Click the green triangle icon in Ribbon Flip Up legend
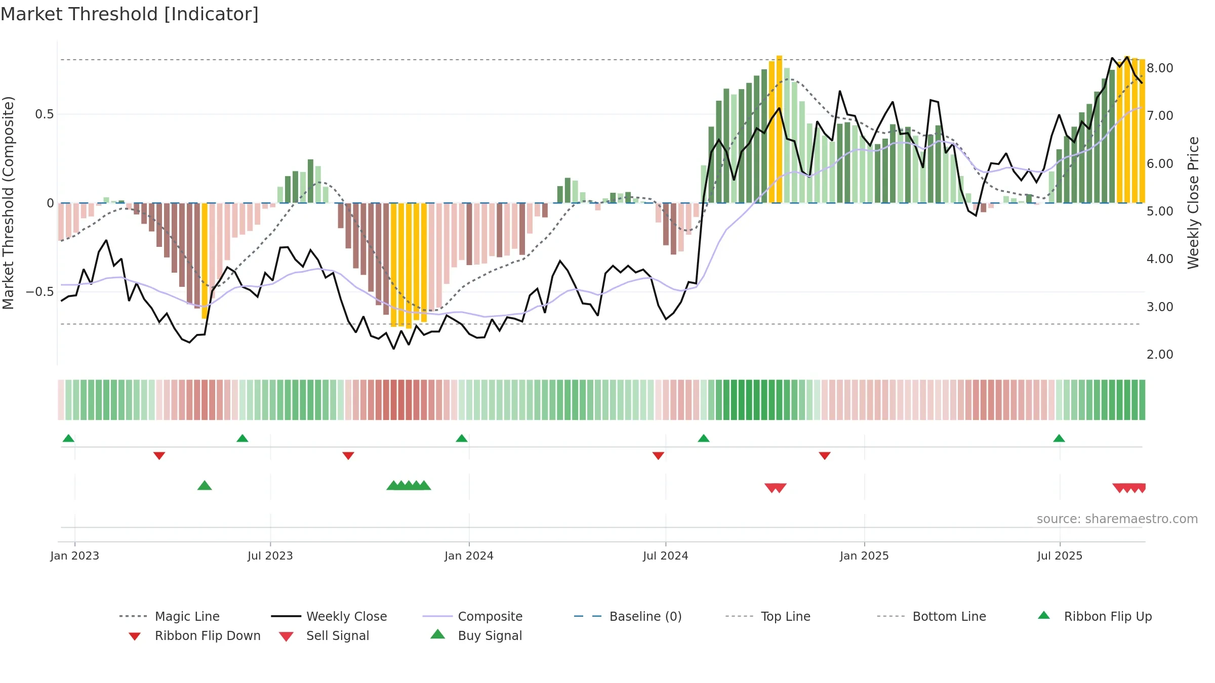 pyautogui.click(x=1044, y=615)
